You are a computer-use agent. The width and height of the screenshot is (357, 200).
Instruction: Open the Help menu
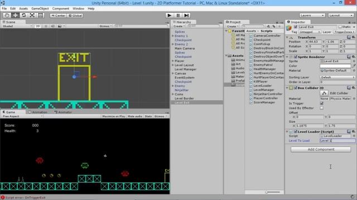click(91, 8)
